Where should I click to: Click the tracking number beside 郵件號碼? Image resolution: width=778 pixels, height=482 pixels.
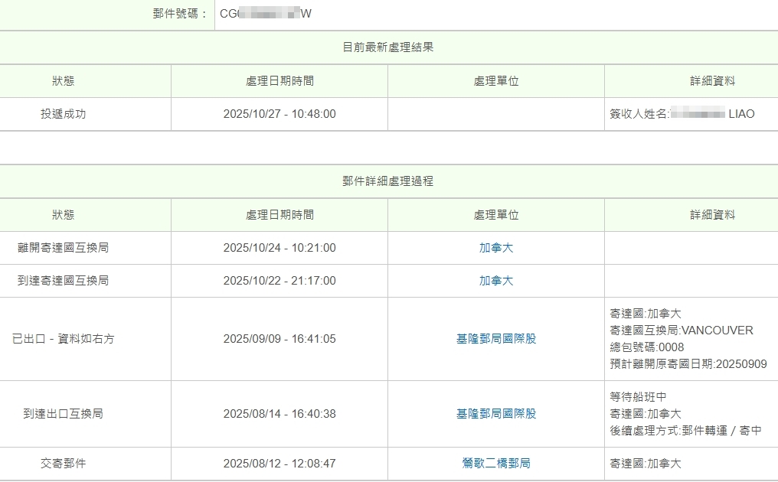click(x=265, y=14)
